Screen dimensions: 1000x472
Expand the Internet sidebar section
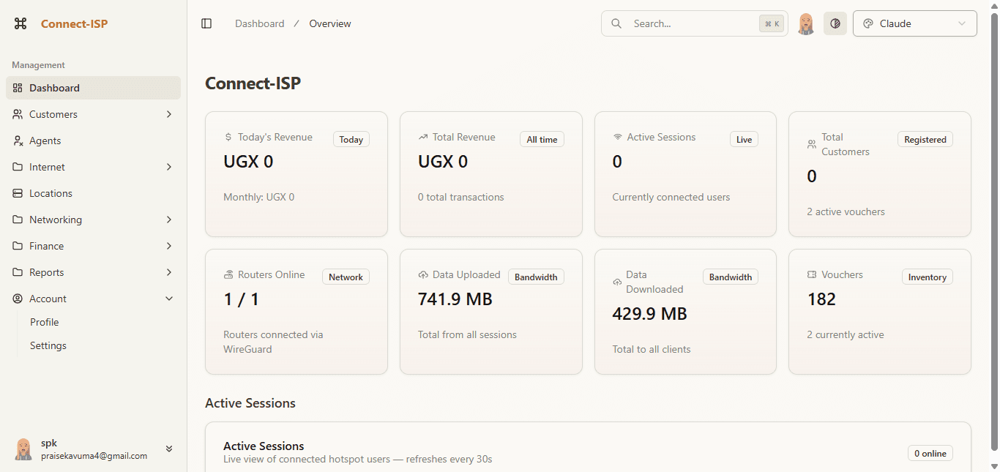click(x=92, y=167)
